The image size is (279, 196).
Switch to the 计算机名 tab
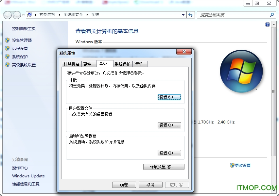(x=72, y=64)
